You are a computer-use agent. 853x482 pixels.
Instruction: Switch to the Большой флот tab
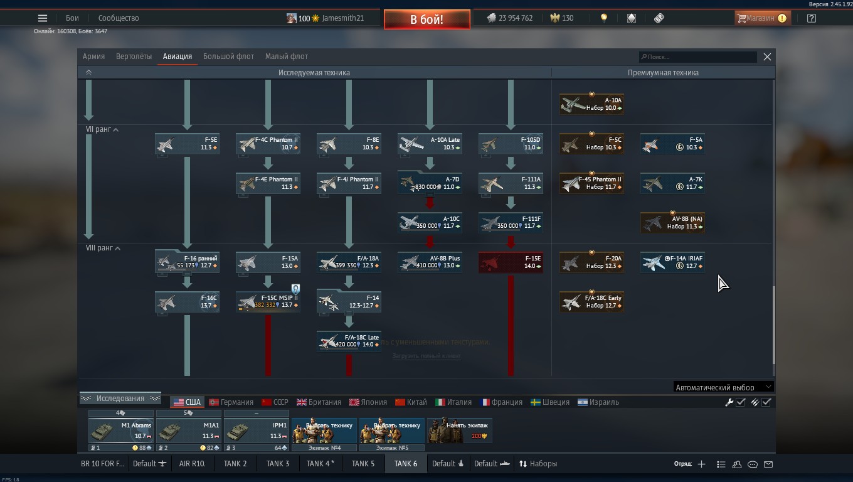pos(228,56)
